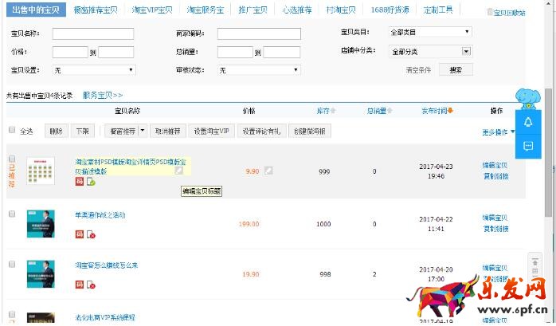This screenshot has width=556, height=326.
Task: Click the blue chat message icon
Action: click(527, 146)
